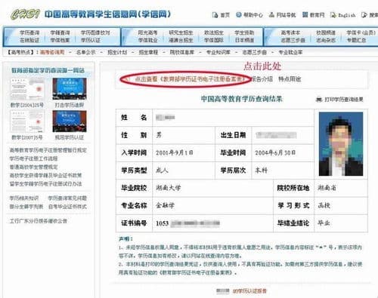Image resolution: width=378 pixels, height=298 pixels.
Task: Click 高等教育学历电子注册管理暂行规定 sidebar link
Action: 48,150
